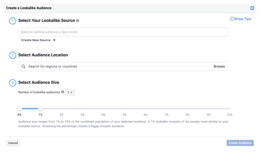Click the slider track at 5%
Screen dimensions: 264x154
pos(124,108)
